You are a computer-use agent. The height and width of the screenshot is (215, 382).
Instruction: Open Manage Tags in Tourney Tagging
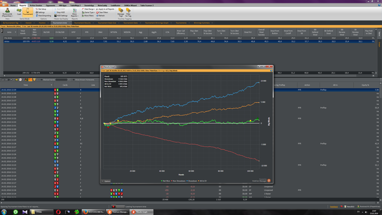click(121, 12)
